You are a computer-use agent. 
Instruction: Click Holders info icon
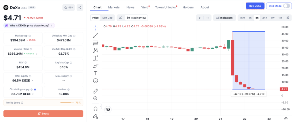click(69, 90)
